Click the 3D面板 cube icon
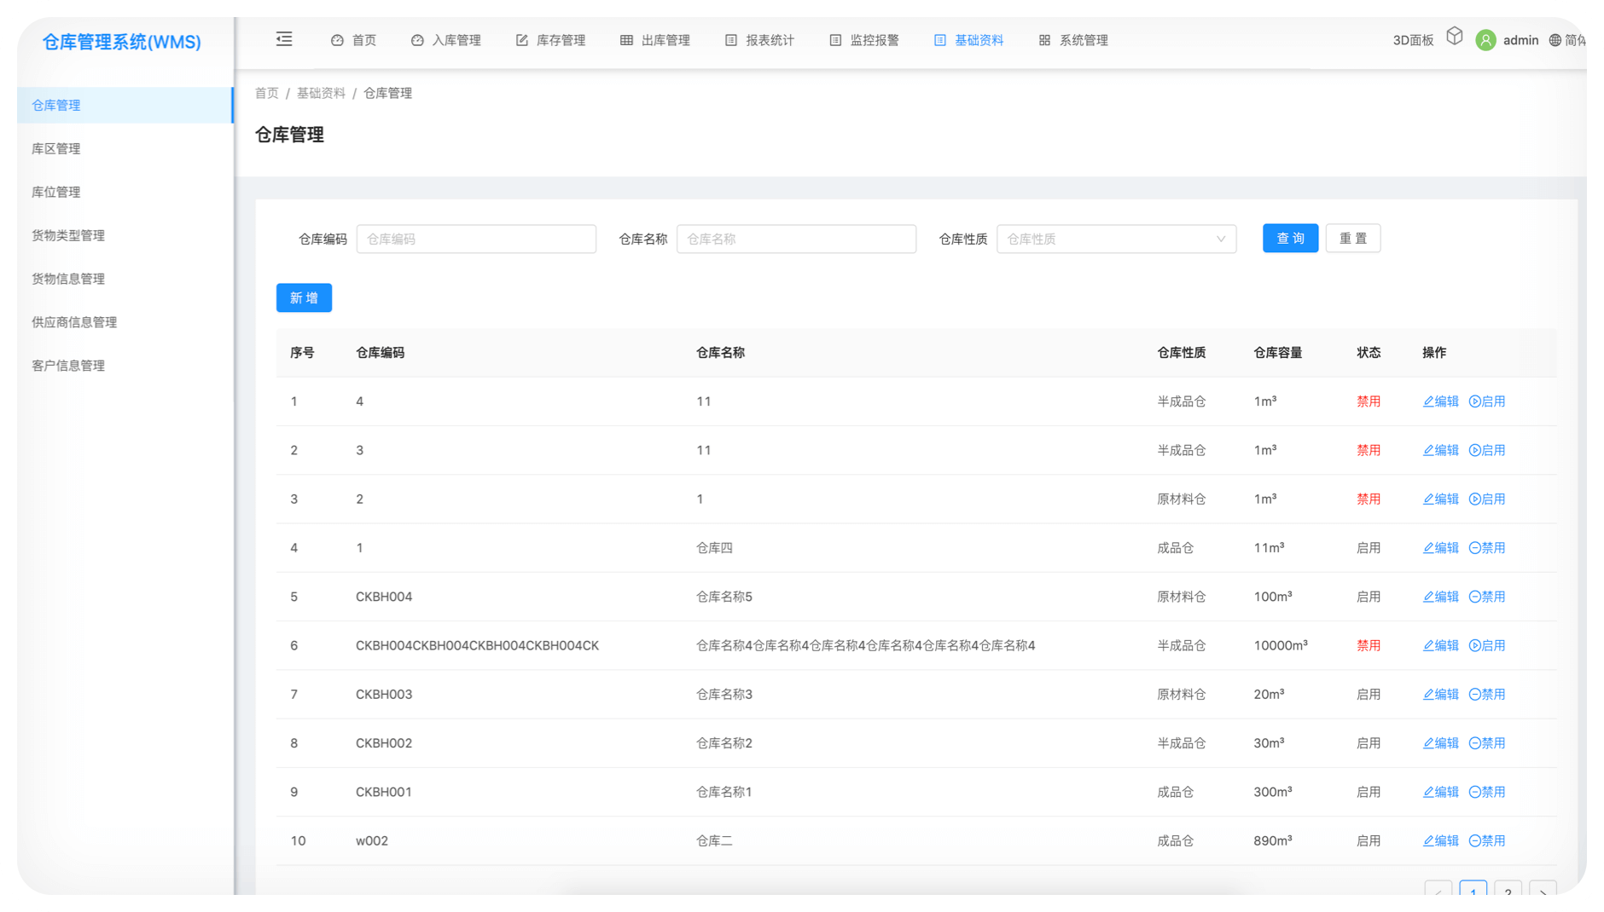Screen dimensions: 1604x912 [x=1455, y=37]
